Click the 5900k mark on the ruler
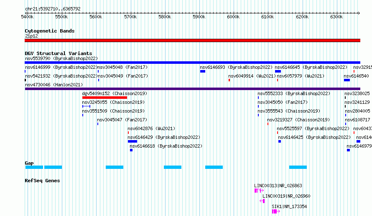 (x=199, y=17)
